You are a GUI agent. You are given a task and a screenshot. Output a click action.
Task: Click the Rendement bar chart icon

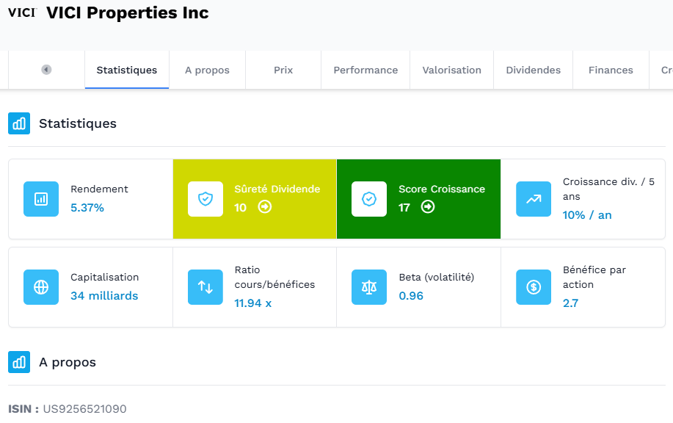41,199
